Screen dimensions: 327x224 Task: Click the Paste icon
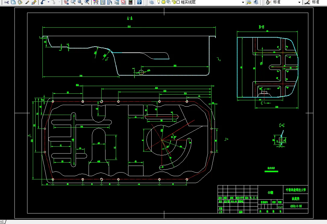point(20,2)
